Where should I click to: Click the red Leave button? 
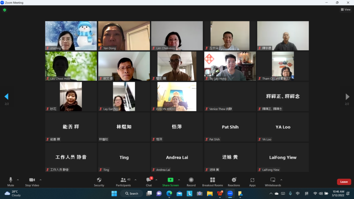tap(344, 182)
